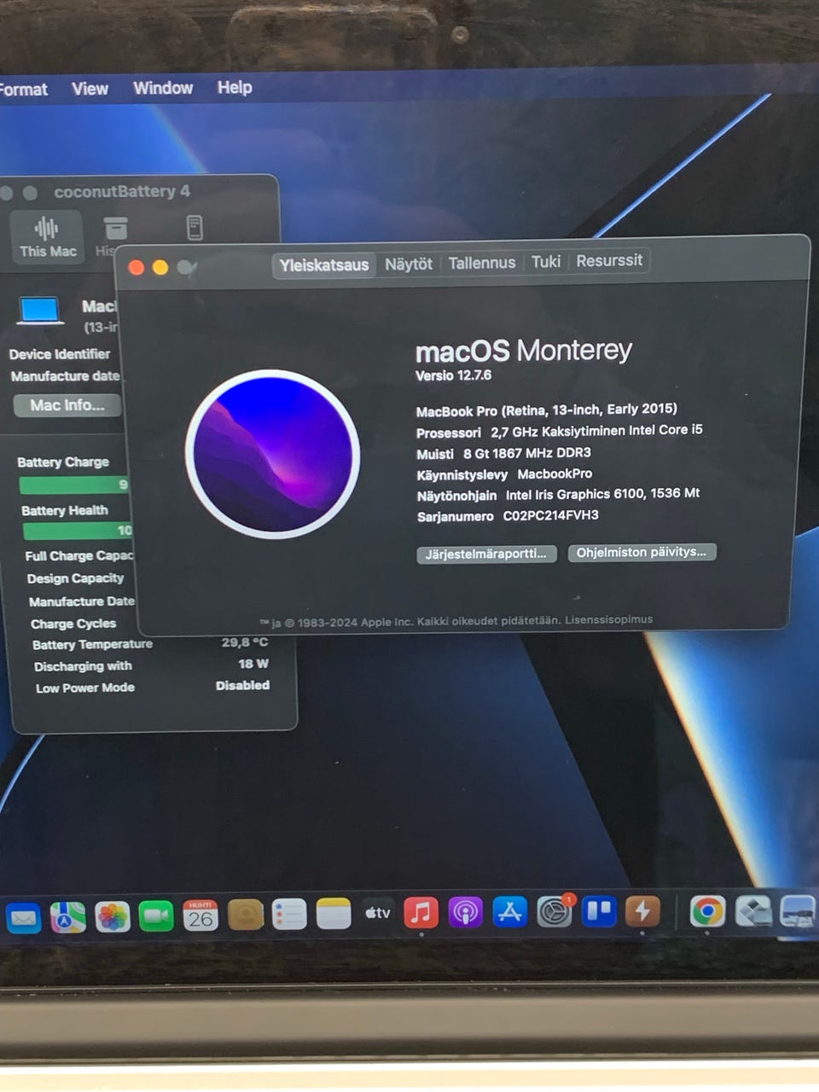Click the Battery Health progress bar
This screenshot has height=1092, width=819.
[78, 531]
